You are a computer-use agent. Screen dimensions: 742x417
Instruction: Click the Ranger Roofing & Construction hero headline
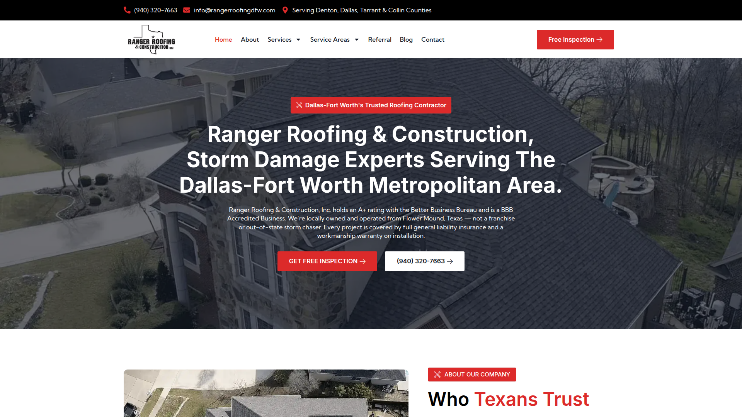coord(371,159)
